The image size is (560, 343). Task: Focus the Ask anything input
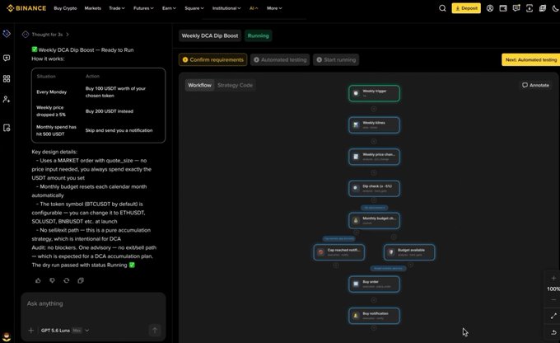click(x=94, y=303)
